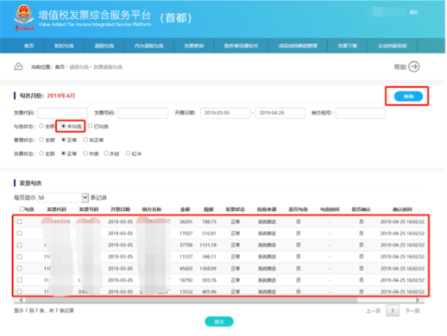Select the 已勾选 radio button

[91, 126]
